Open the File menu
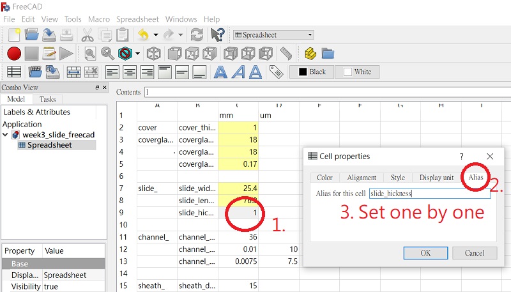The width and height of the screenshot is (511, 292). 9,19
